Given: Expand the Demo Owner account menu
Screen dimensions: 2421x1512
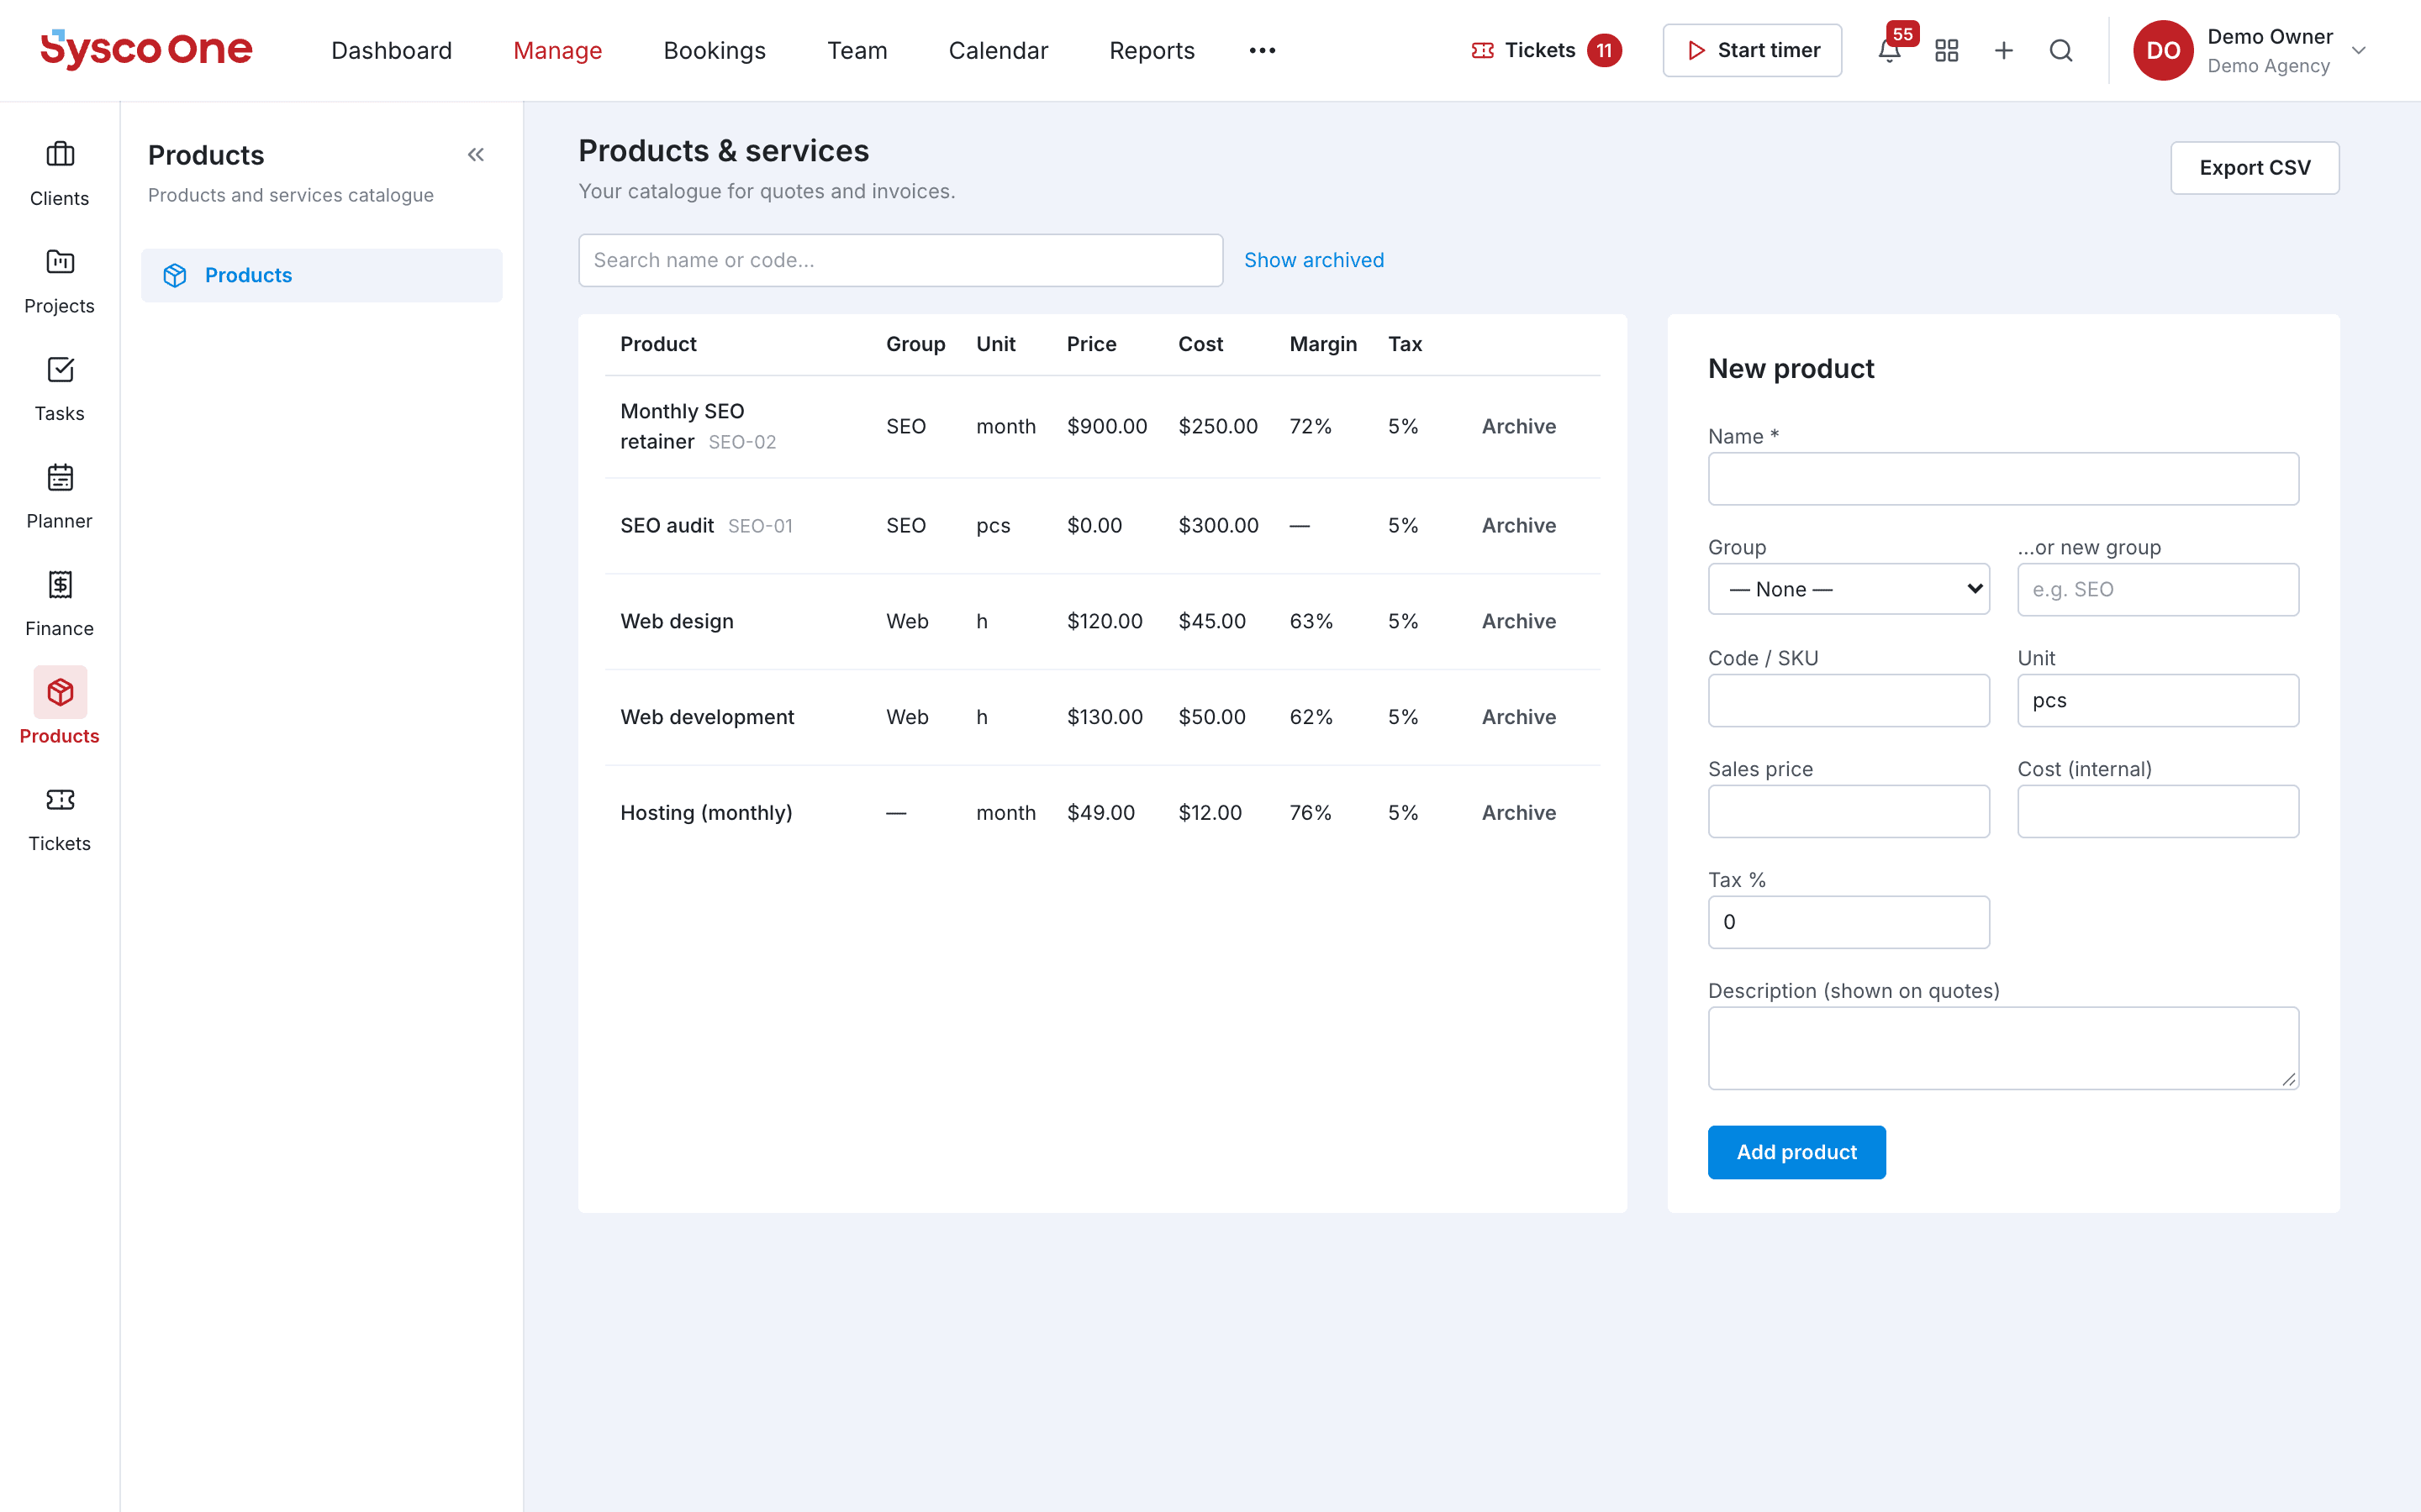Looking at the screenshot, I should pos(2358,50).
